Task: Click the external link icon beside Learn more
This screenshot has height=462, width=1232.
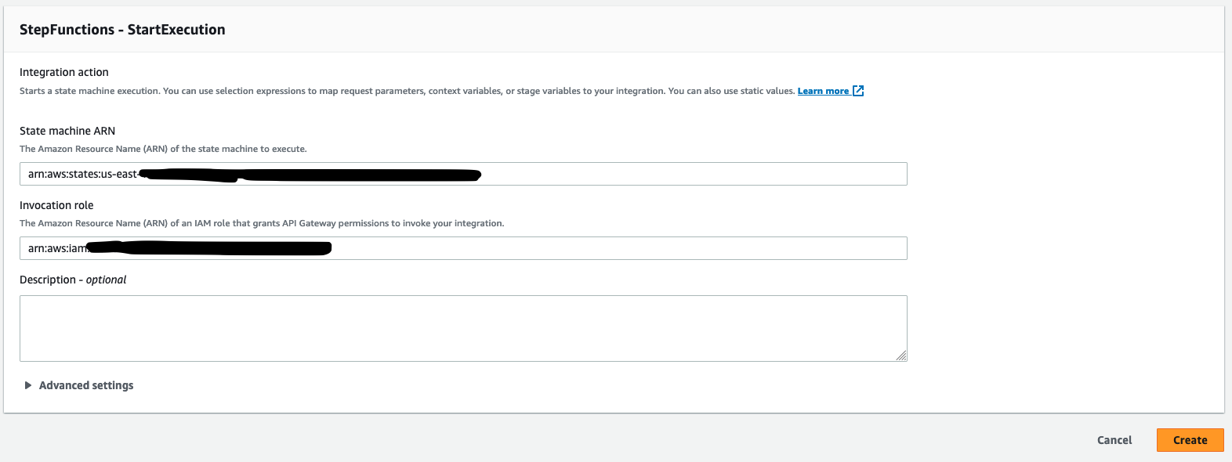Action: (x=858, y=91)
